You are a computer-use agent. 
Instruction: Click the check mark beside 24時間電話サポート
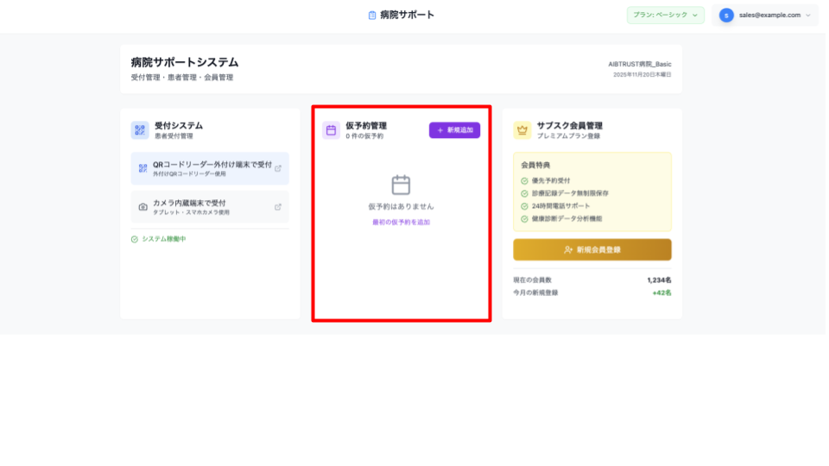(x=525, y=206)
